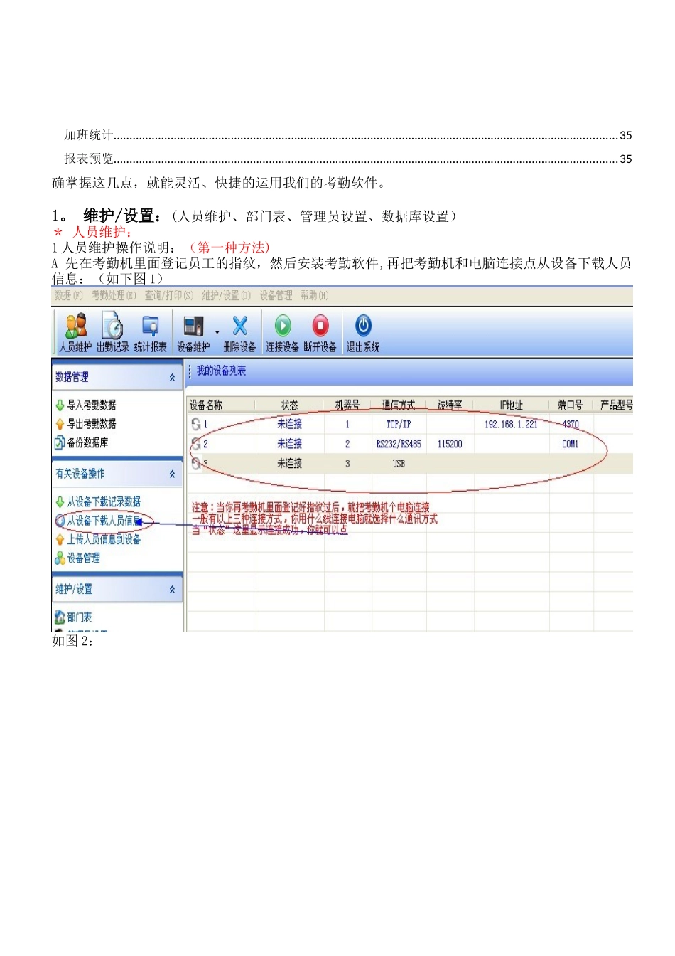Click 备份数据库 link
This screenshot has width=675, height=956.
coord(87,442)
